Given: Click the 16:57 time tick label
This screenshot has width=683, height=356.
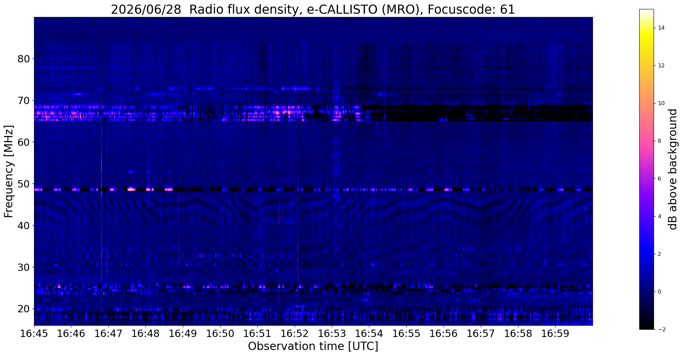Looking at the screenshot, I should pos(481,333).
